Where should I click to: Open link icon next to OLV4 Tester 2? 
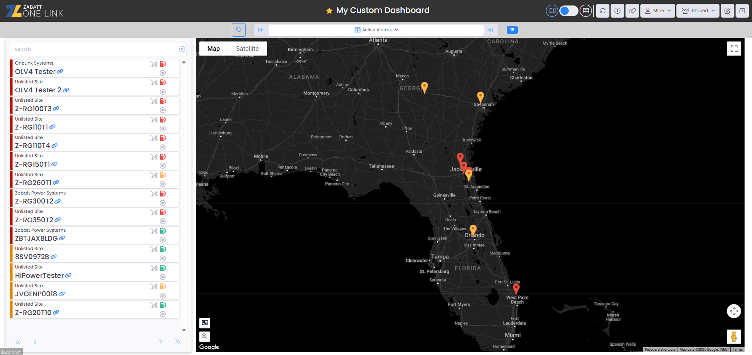66,90
